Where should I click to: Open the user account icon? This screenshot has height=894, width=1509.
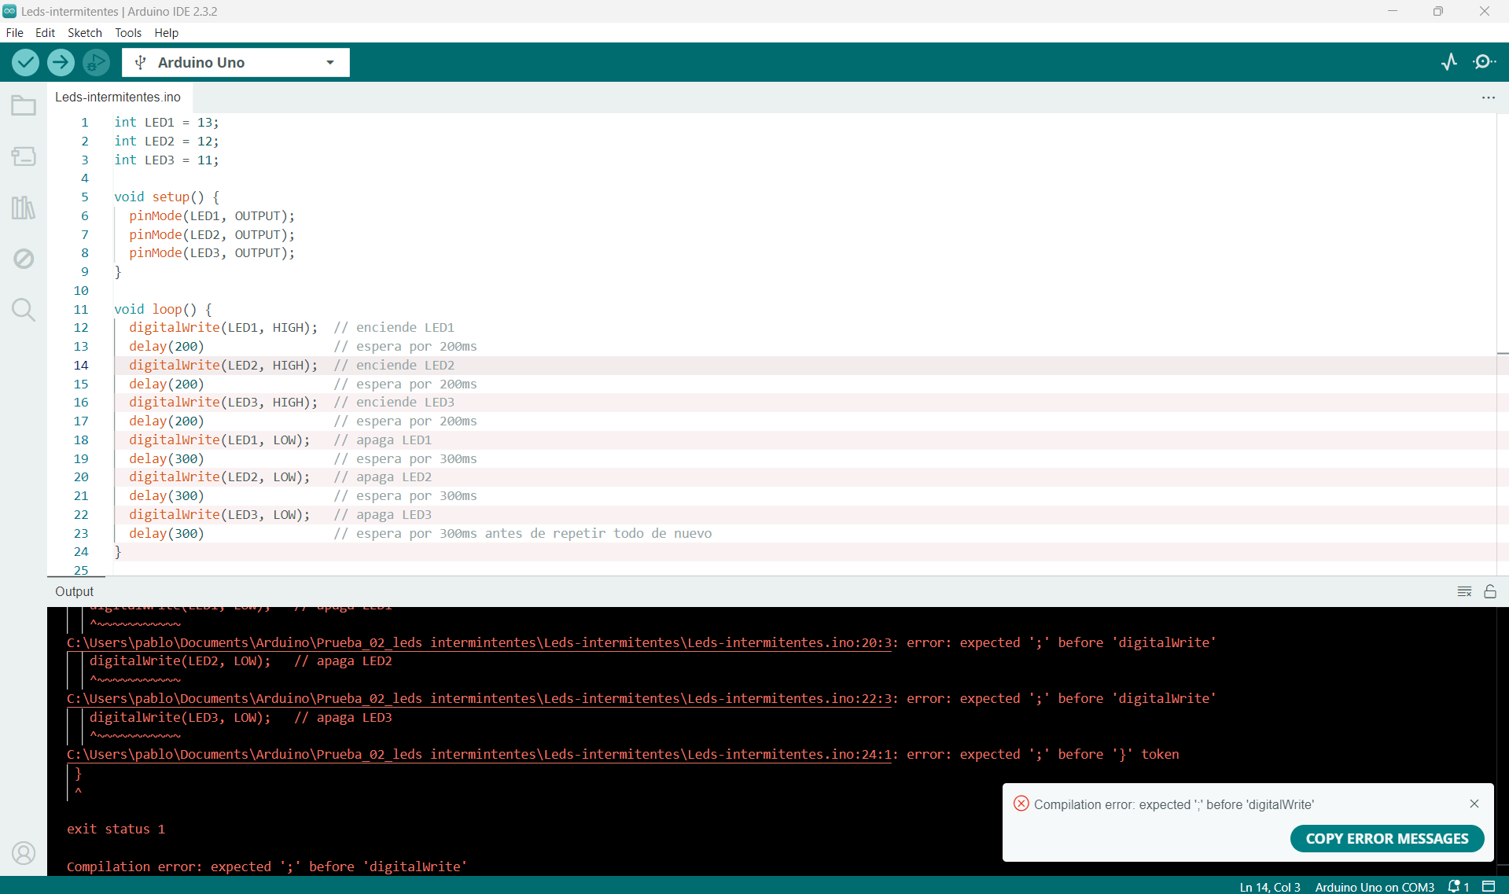pos(24,853)
